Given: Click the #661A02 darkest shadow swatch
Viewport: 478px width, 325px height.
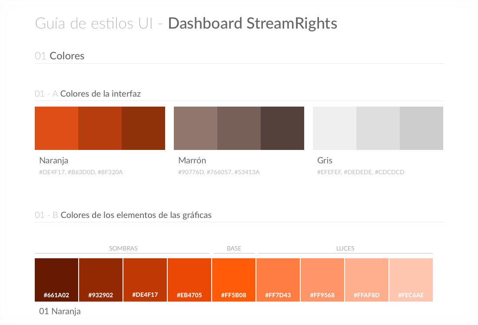Looking at the screenshot, I should [56, 279].
